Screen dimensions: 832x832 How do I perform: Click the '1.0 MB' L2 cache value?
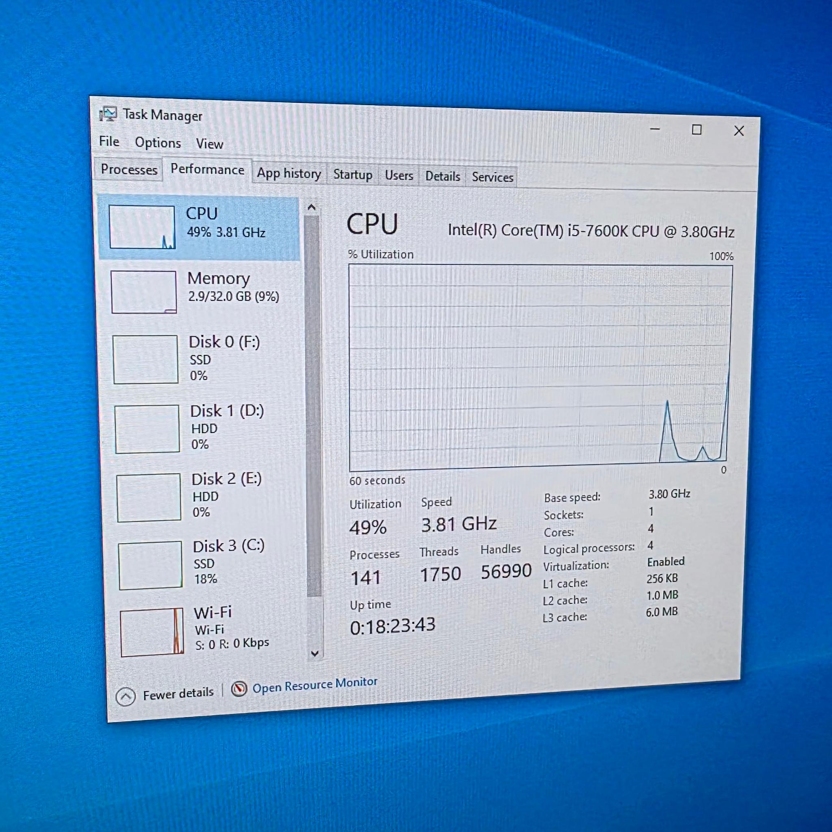coord(662,595)
